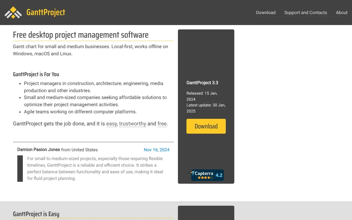Follow the underlined "free" link
This screenshot has height=220, width=352.
coord(162,124)
